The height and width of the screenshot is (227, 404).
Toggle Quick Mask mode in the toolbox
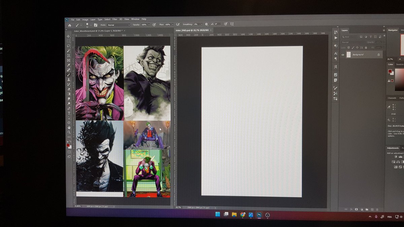point(69,152)
